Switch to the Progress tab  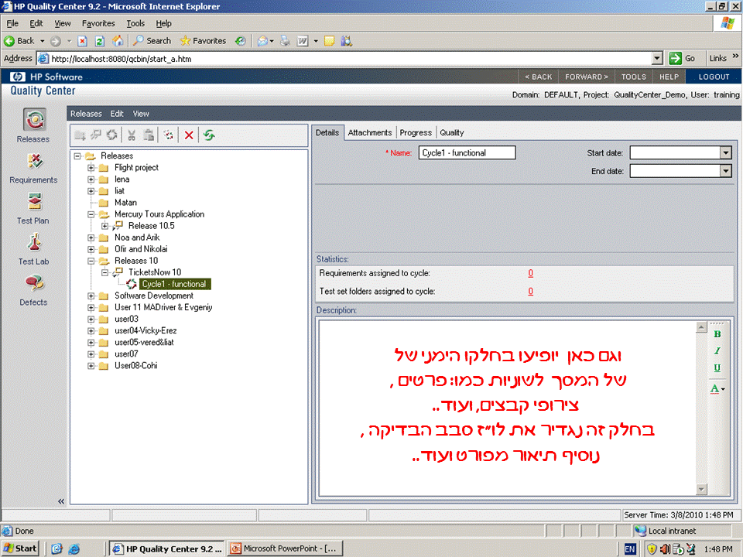tap(416, 132)
